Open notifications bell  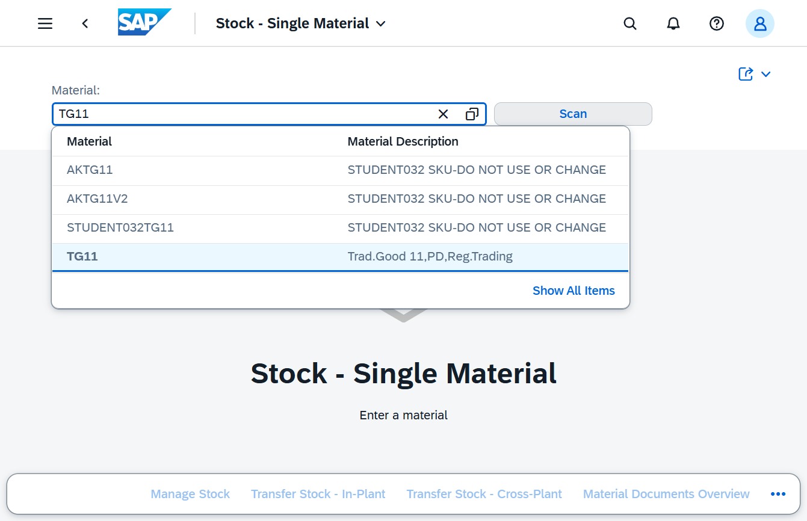pyautogui.click(x=673, y=23)
